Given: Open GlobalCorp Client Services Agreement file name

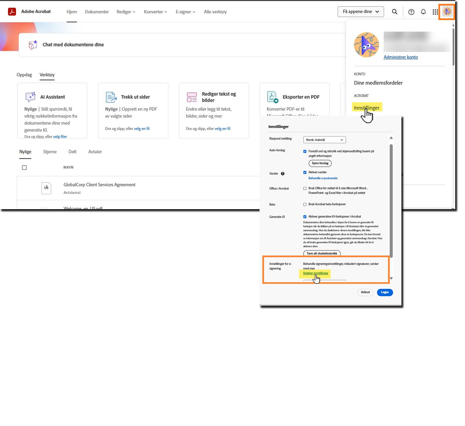Looking at the screenshot, I should pos(99,185).
